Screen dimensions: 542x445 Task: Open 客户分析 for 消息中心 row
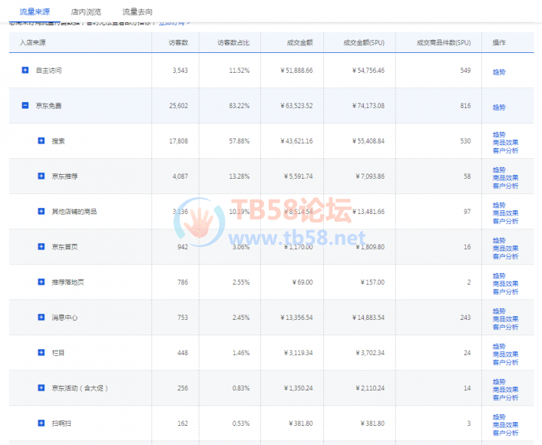pos(505,327)
